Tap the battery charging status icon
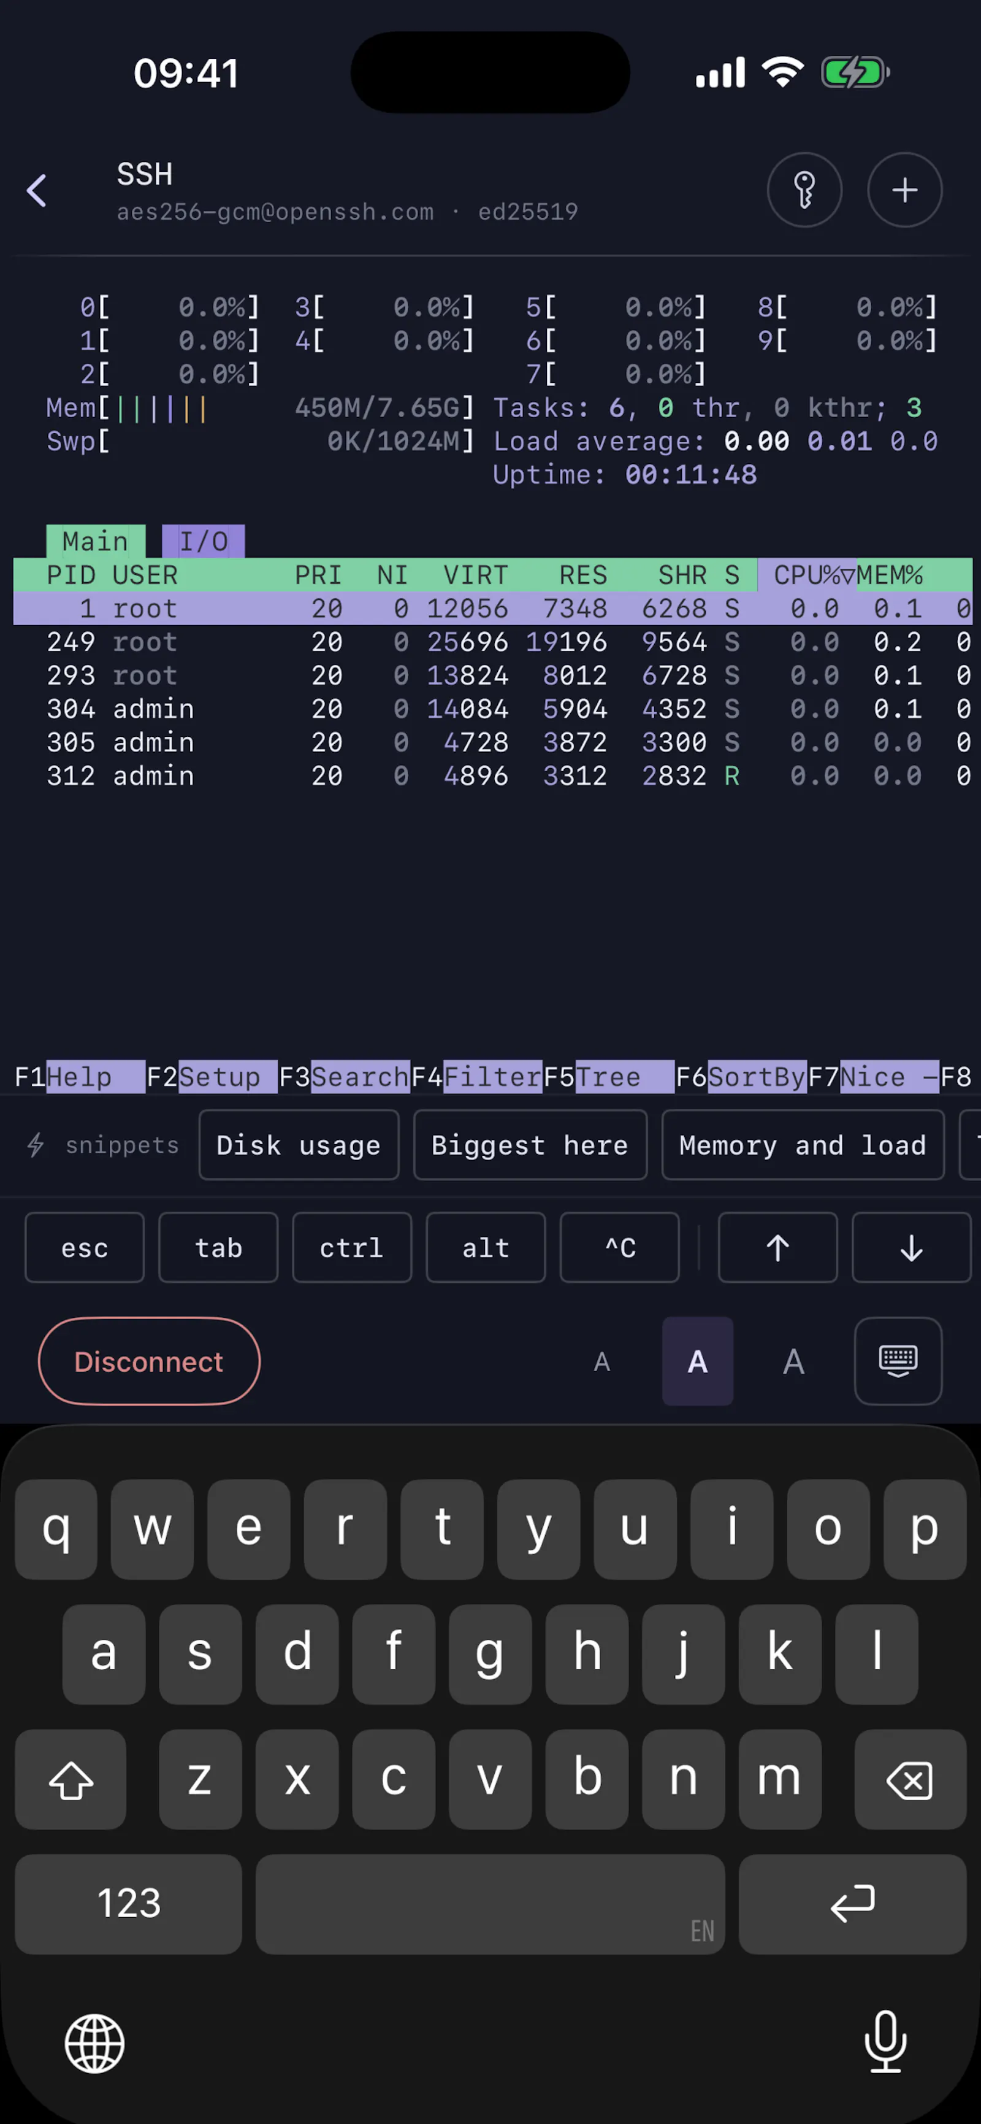 [855, 72]
